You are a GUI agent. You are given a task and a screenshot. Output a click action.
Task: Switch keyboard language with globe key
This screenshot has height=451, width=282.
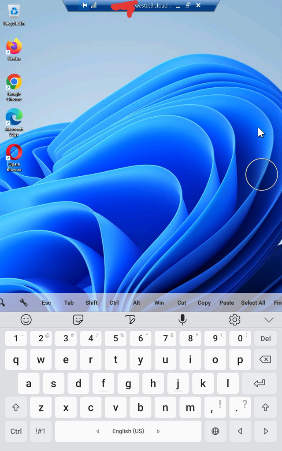click(215, 431)
